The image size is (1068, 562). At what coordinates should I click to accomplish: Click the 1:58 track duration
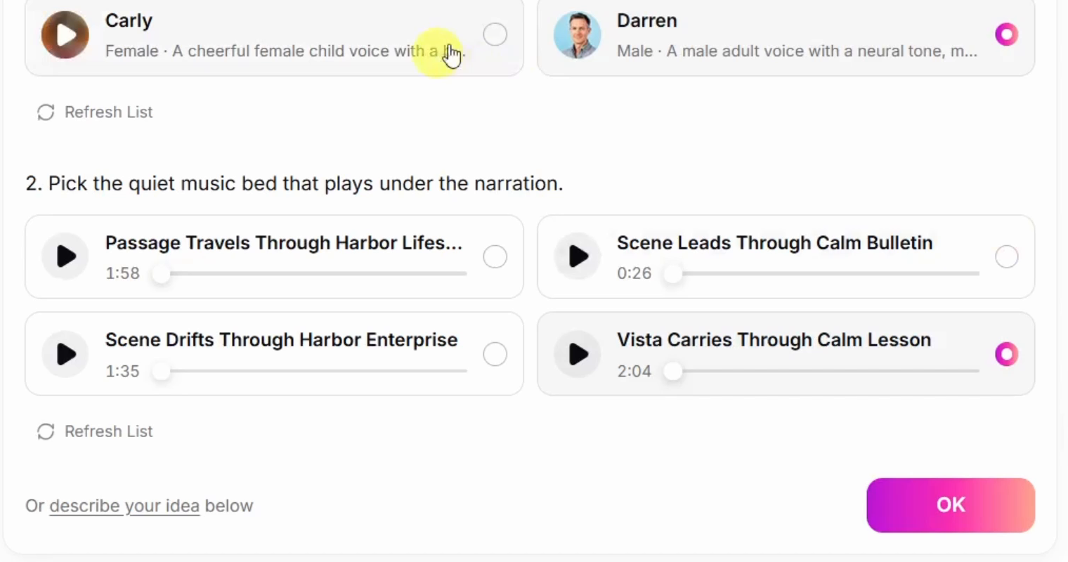tap(122, 273)
